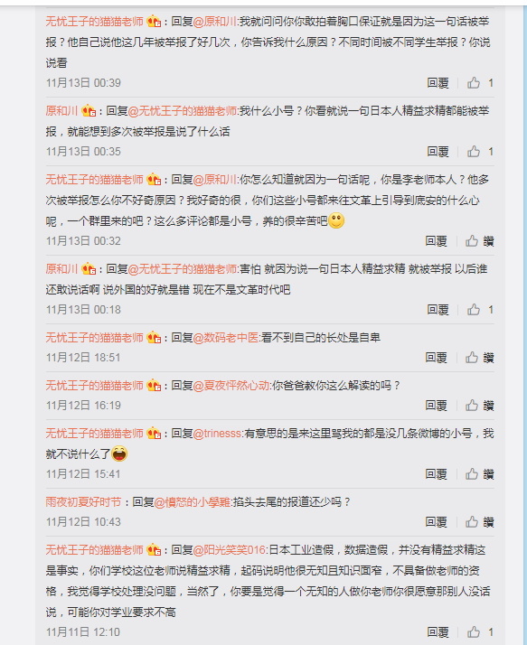The image size is (527, 645).
Task: Reply to 雨夜初夏好时节's comment
Action: (x=436, y=522)
